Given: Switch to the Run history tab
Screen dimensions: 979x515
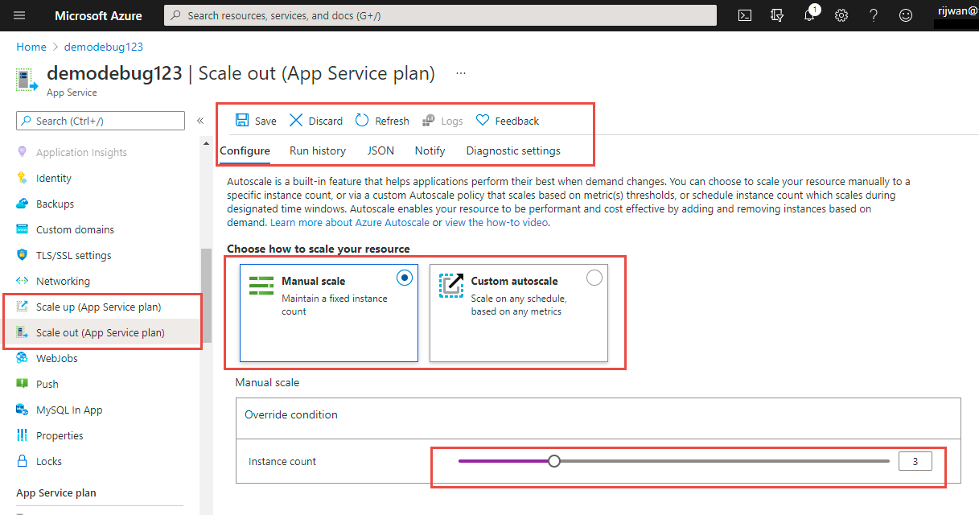Looking at the screenshot, I should (317, 150).
